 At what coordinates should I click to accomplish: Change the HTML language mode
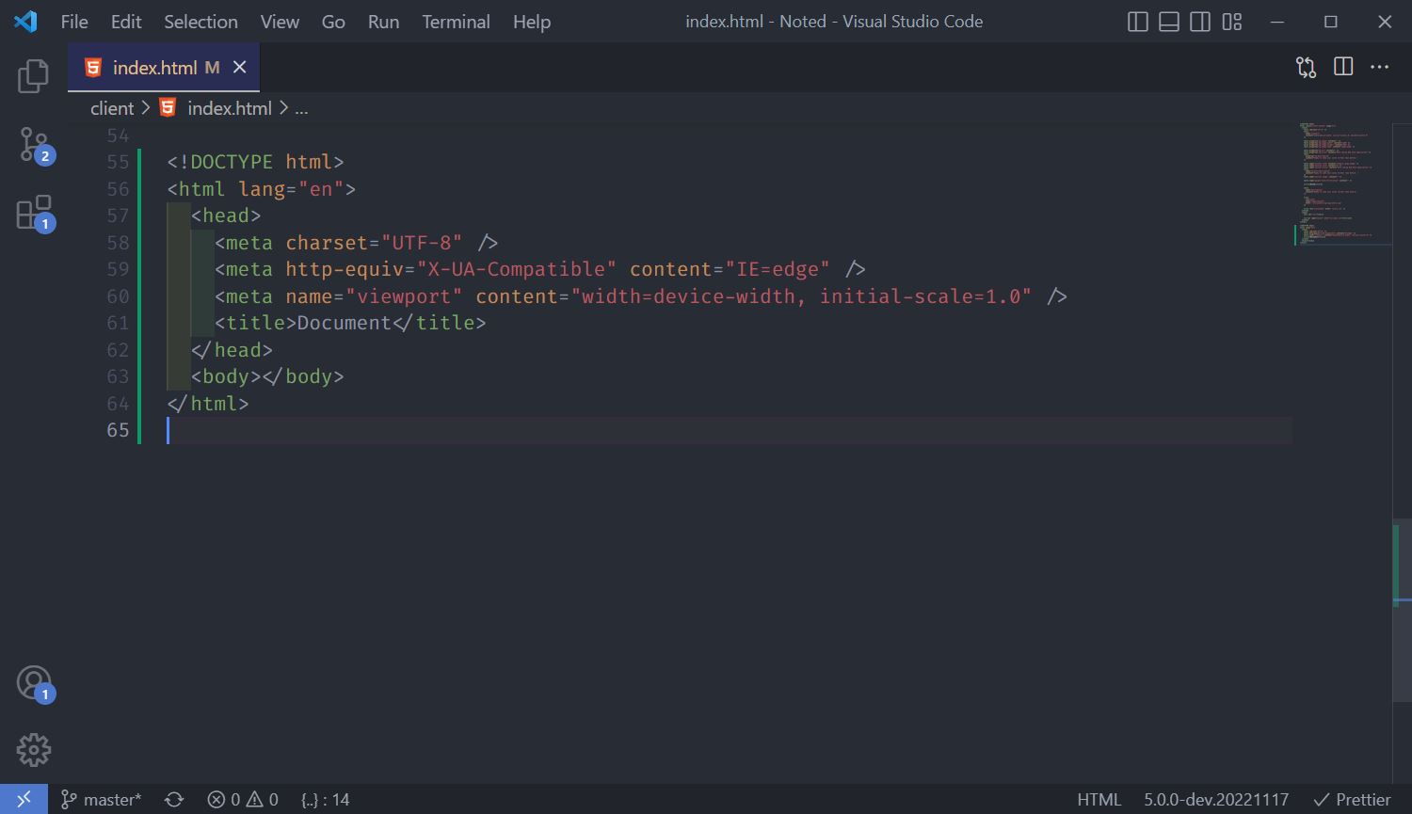1099,799
